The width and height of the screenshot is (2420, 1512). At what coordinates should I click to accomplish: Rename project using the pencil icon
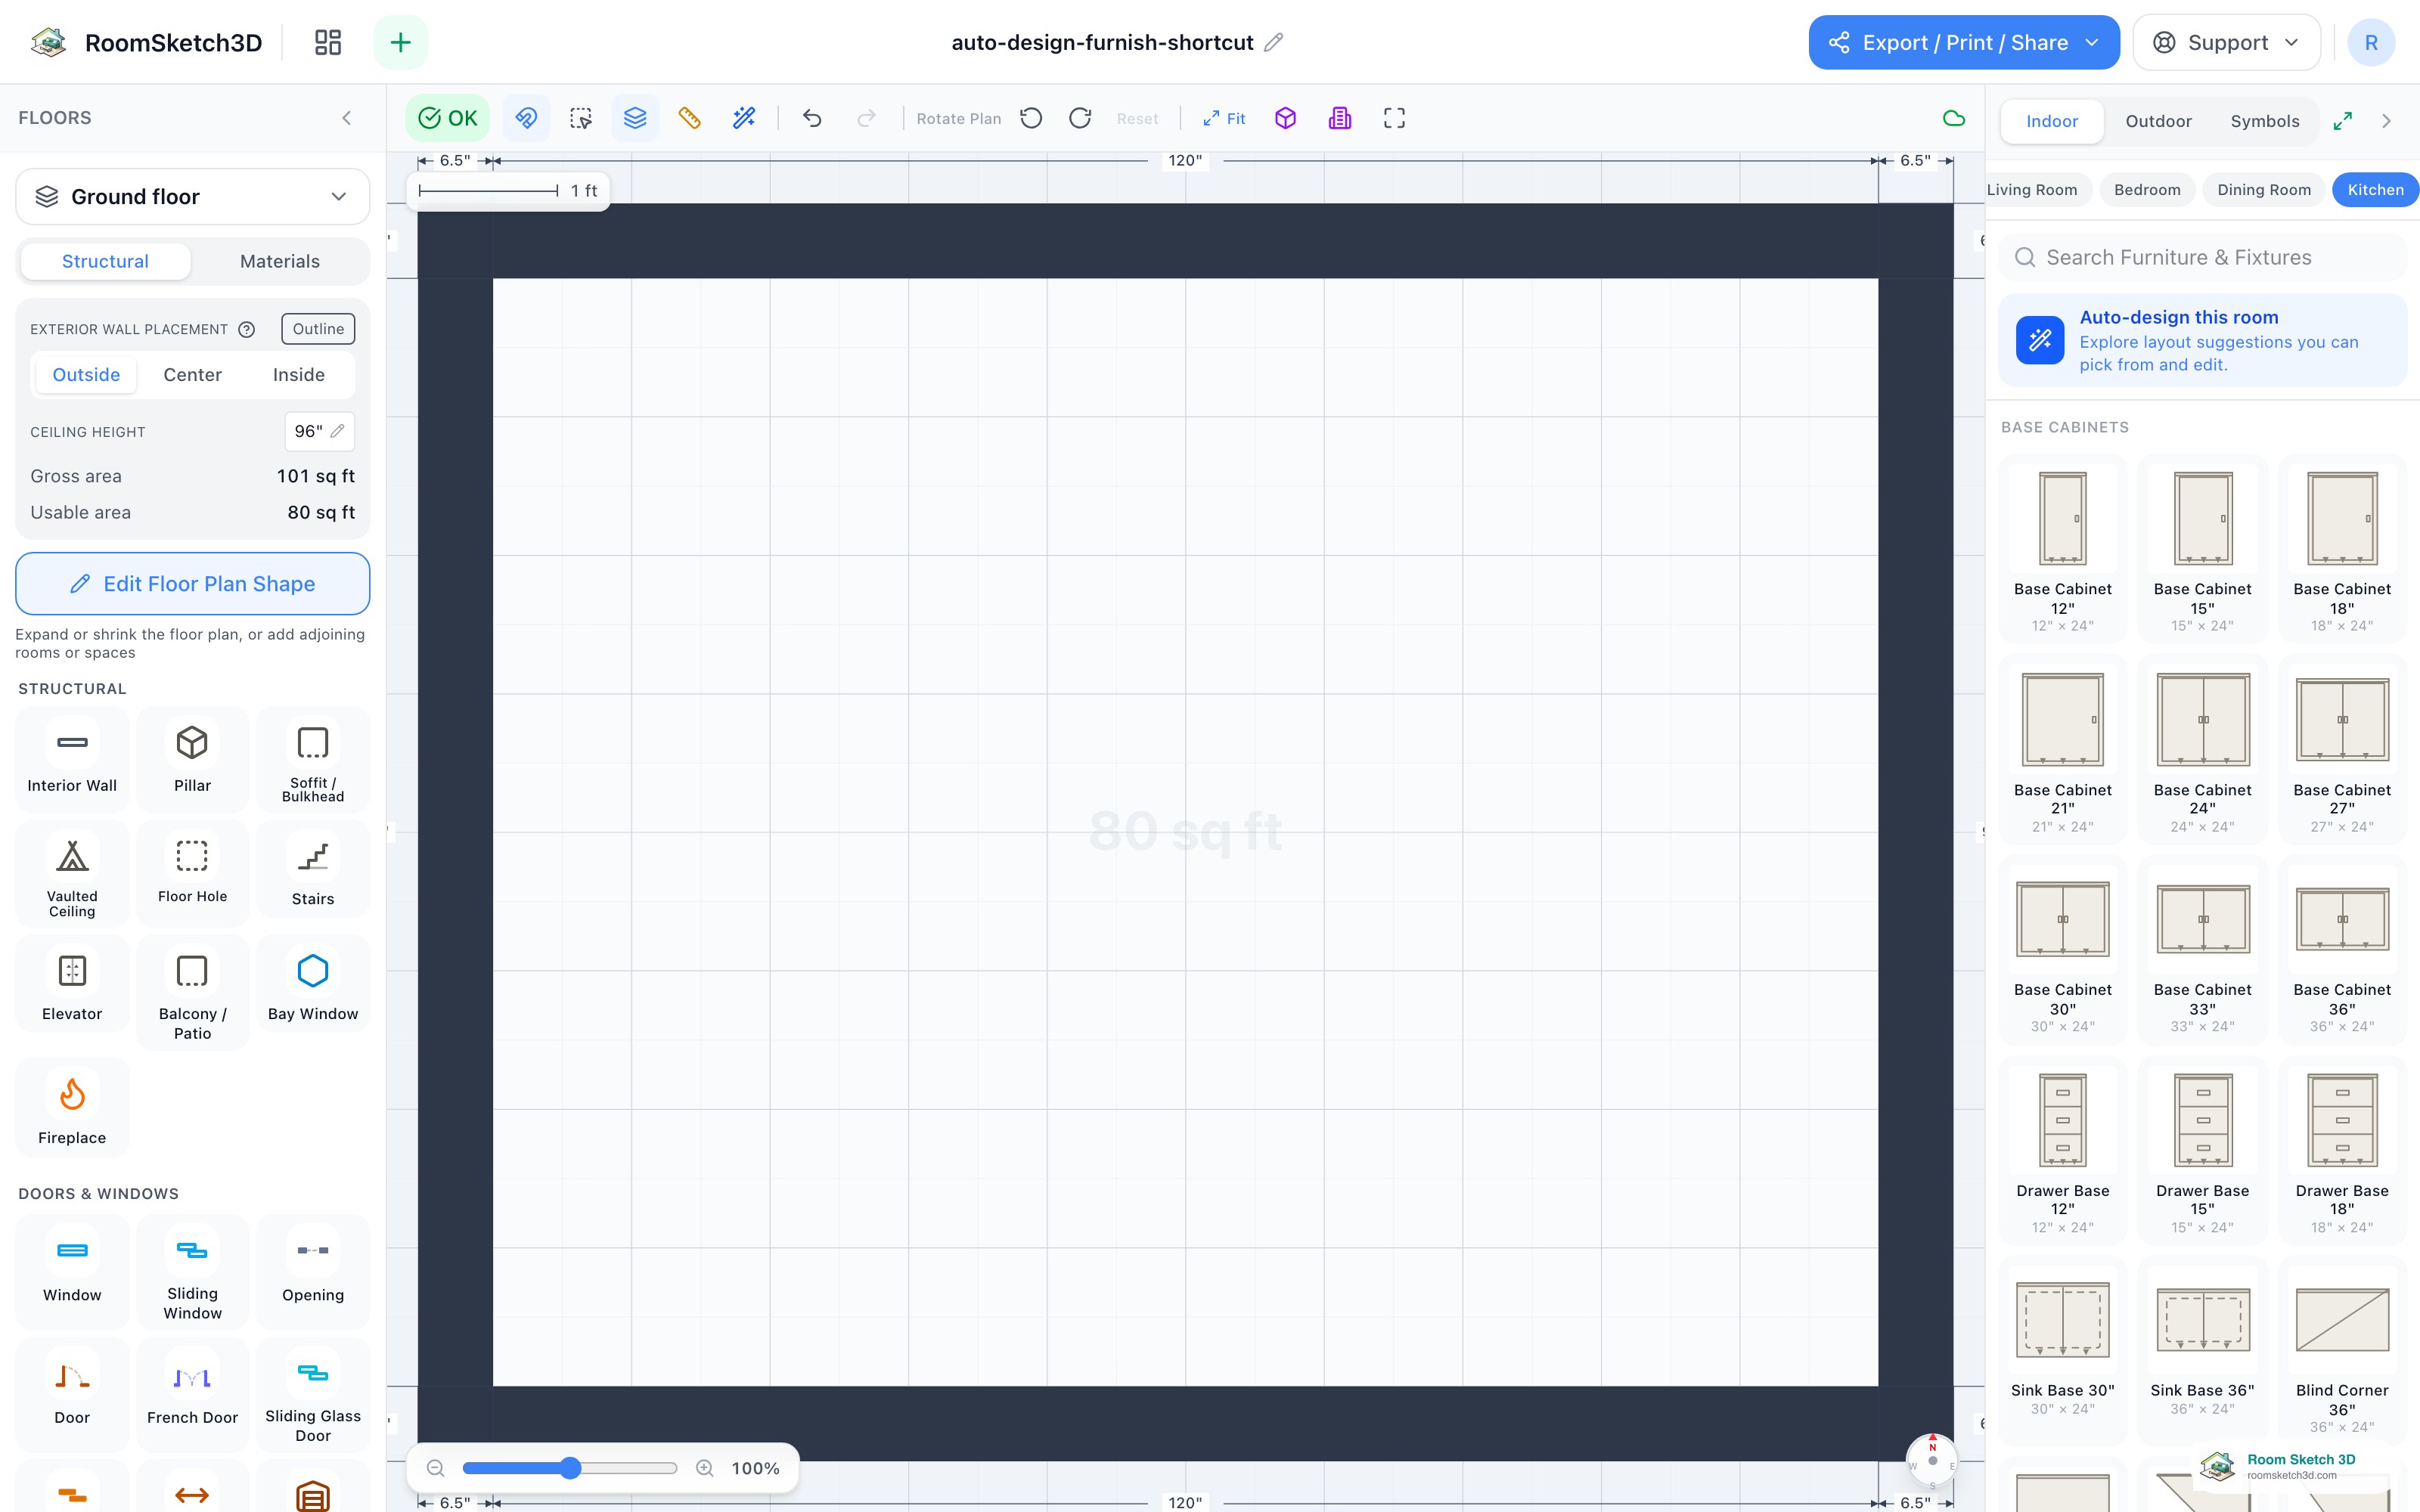coord(1273,42)
